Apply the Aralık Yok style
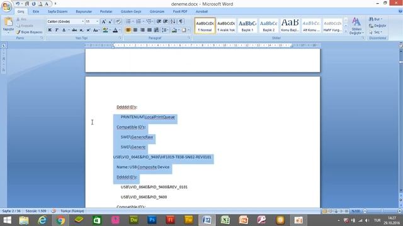 [x=226, y=26]
